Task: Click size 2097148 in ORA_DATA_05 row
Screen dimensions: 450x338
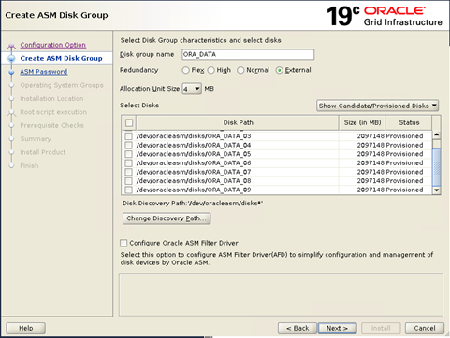Action: click(370, 154)
